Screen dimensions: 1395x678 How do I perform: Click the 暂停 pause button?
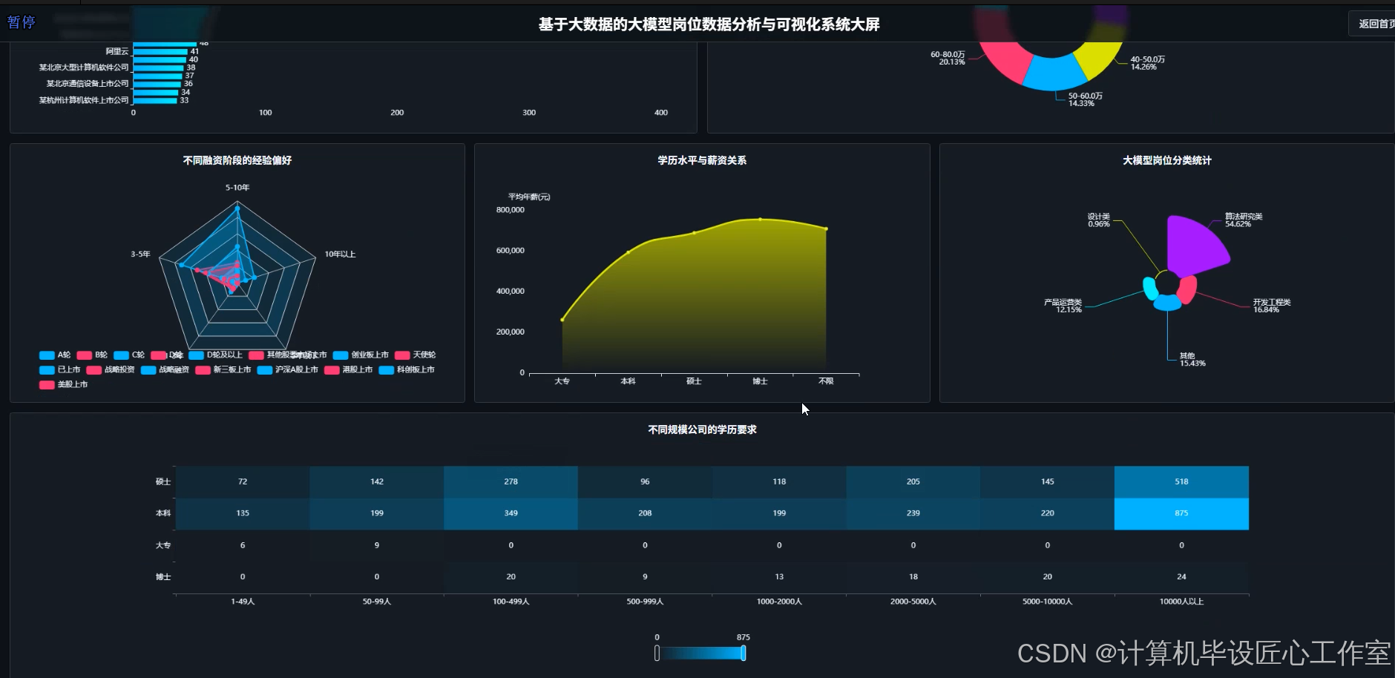pyautogui.click(x=22, y=22)
